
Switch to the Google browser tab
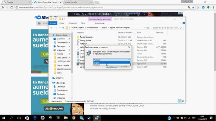pos(16,2)
